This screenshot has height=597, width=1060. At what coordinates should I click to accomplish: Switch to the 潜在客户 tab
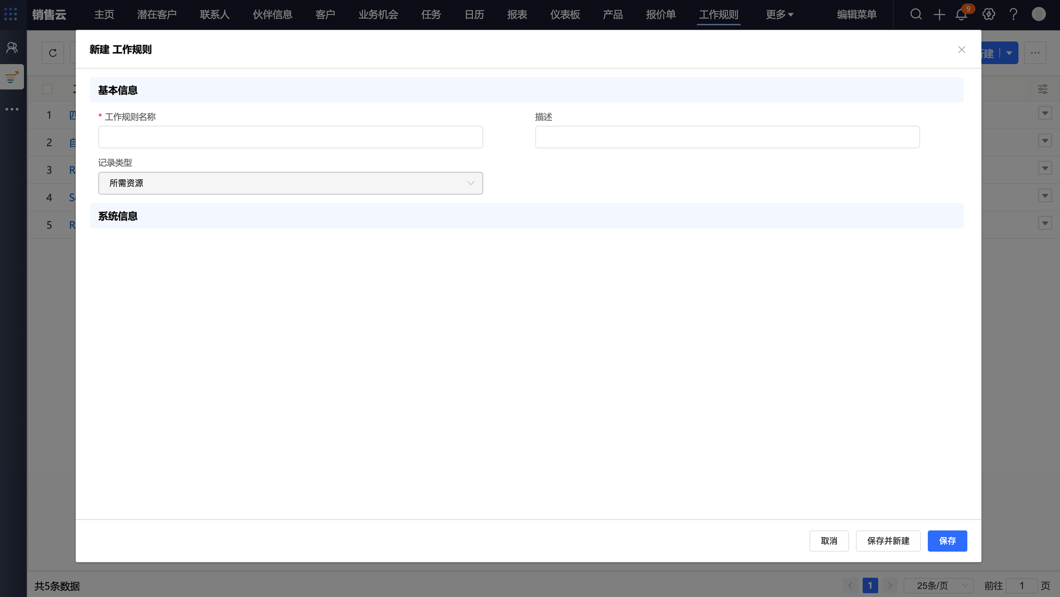(156, 14)
